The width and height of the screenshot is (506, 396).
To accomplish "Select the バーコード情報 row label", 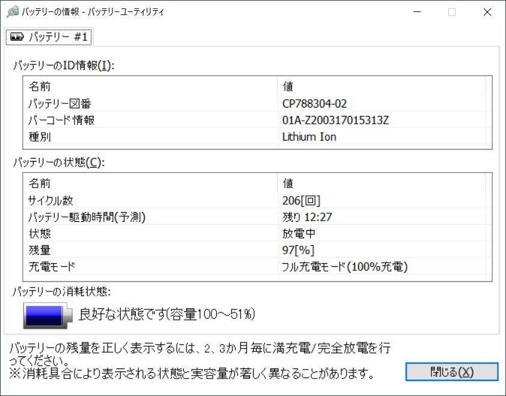I will click(x=61, y=120).
